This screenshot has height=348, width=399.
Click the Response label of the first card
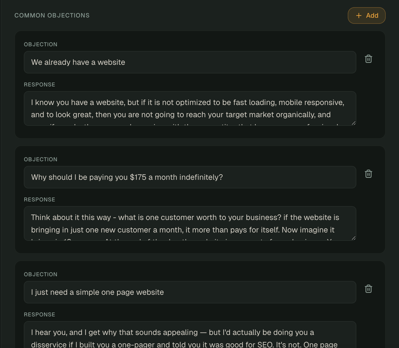[39, 85]
